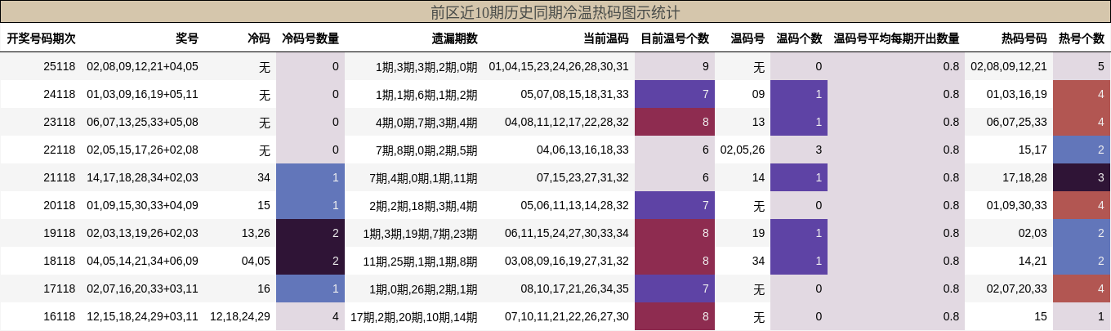Click missed periods 1期,3期,3期,2期,0期

coord(426,66)
